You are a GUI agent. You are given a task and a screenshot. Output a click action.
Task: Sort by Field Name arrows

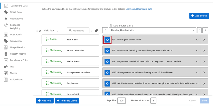tap(92, 31)
